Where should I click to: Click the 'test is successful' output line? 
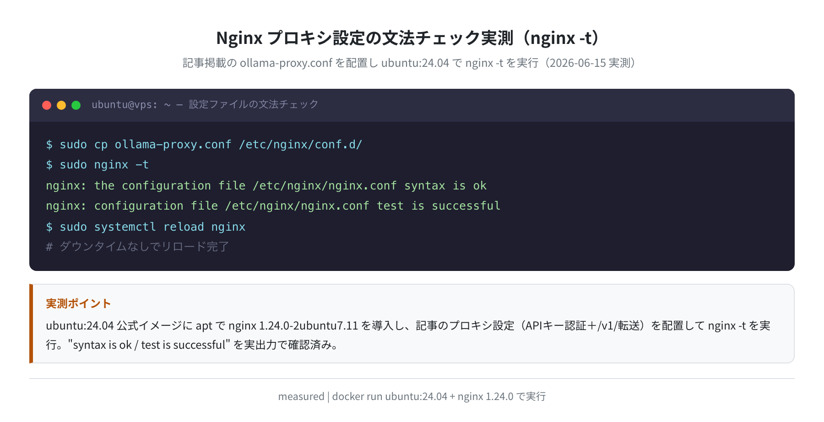pos(273,206)
